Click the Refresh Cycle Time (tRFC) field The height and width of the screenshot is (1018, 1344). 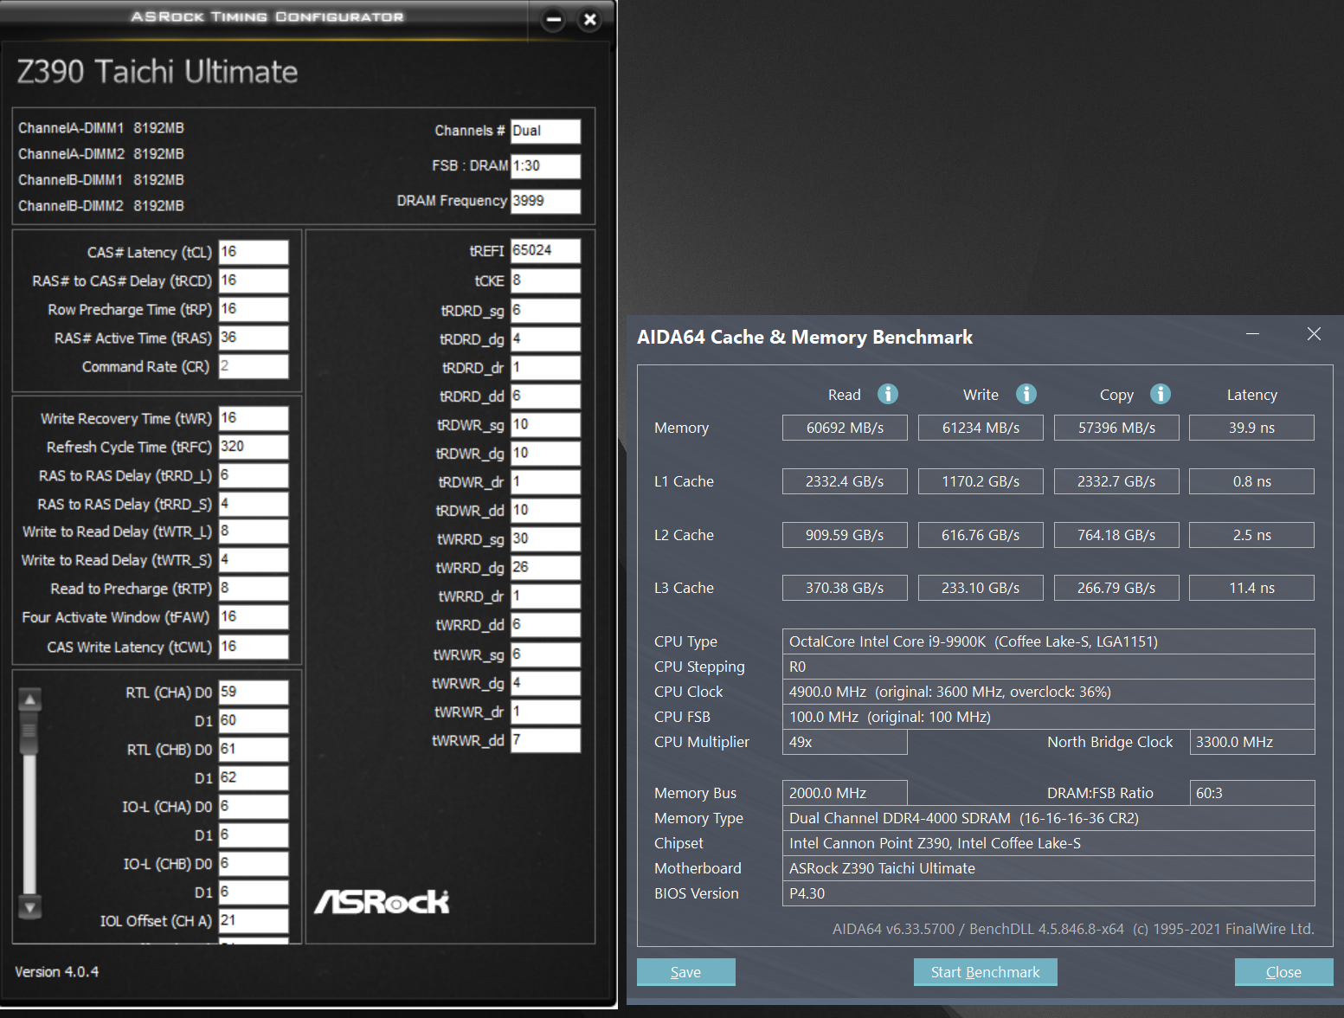click(x=254, y=447)
